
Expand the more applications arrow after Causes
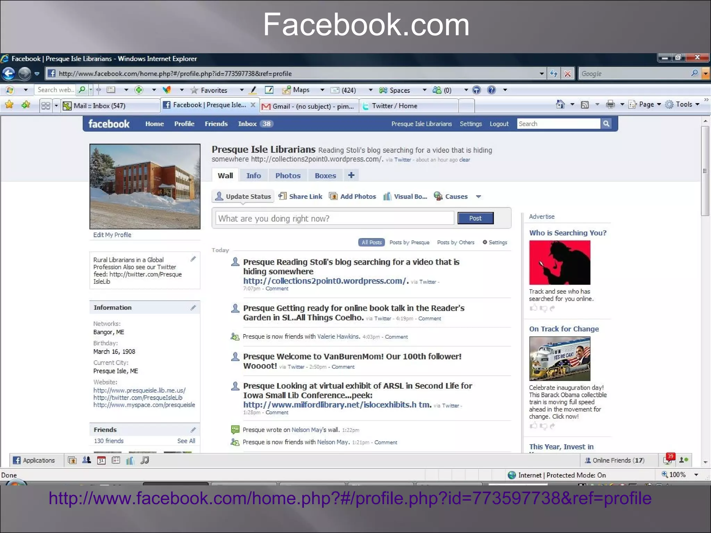pos(478,197)
